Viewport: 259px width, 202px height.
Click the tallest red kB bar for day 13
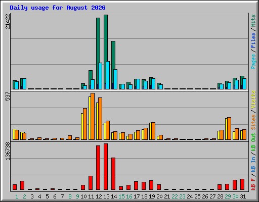[106, 167]
